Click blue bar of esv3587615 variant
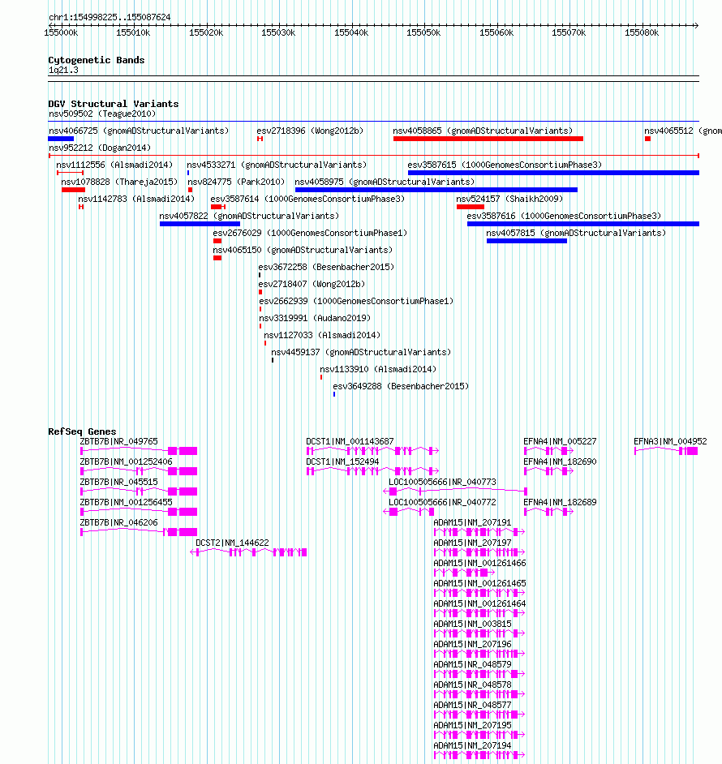 point(553,173)
